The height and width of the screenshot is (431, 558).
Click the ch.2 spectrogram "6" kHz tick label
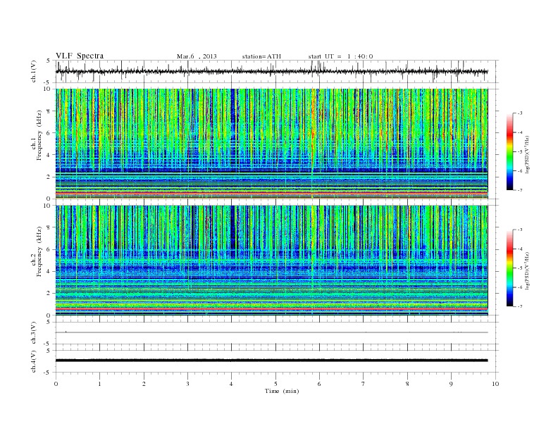click(49, 249)
